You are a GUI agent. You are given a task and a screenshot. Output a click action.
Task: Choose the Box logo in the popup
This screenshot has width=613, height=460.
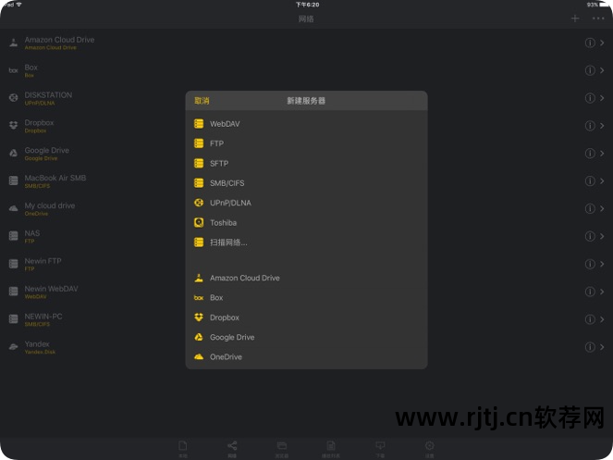point(199,297)
